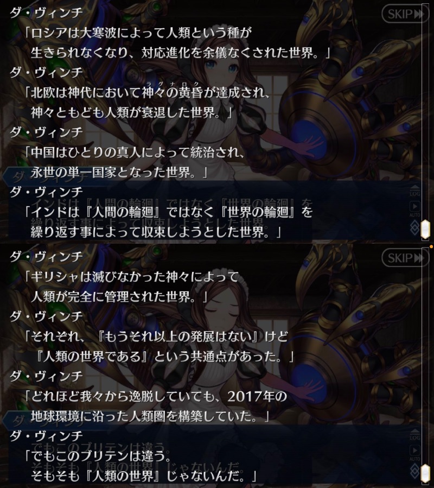Toggle AUTO play next to the インド line
This screenshot has width=434, height=488.
(414, 209)
